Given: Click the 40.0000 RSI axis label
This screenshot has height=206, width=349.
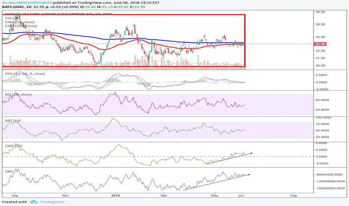Looking at the screenshot, I should pos(322,110).
